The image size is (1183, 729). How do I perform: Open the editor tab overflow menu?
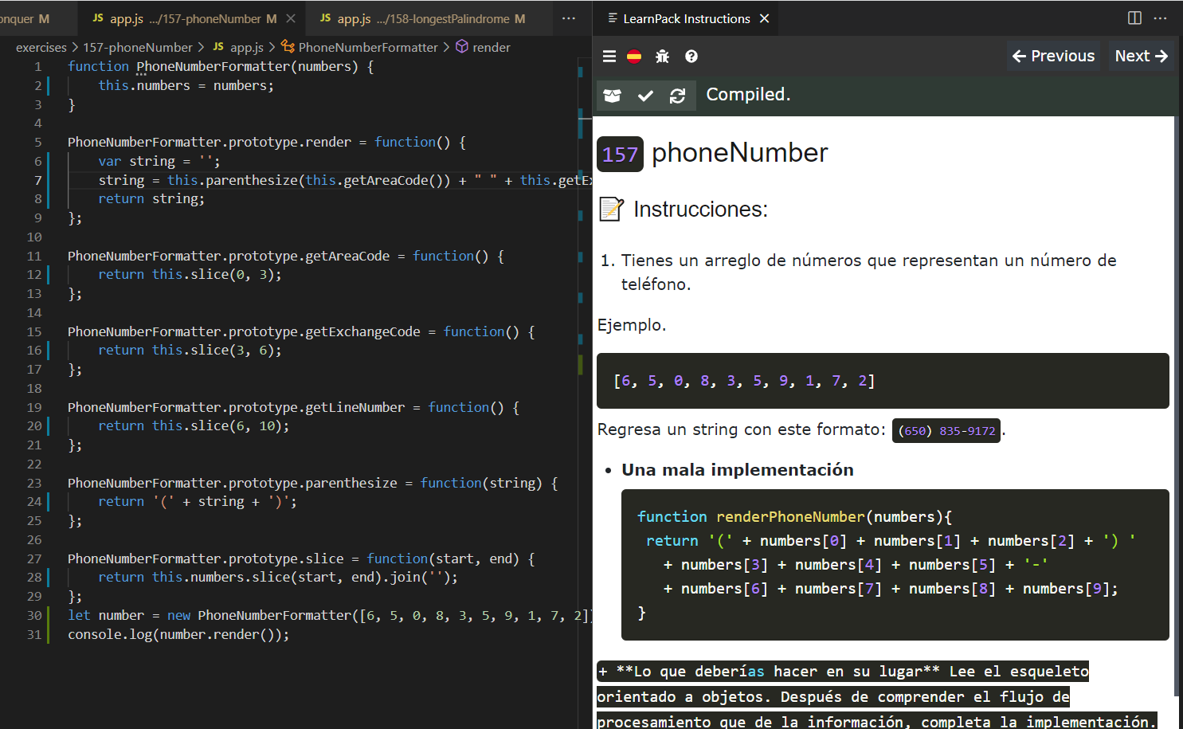[568, 18]
